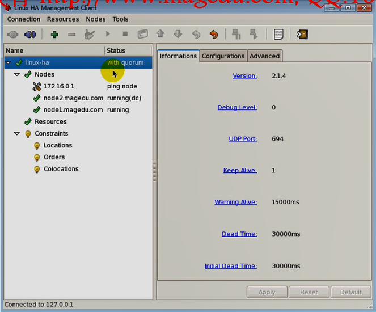Click the green checkmark beside linux-ha
The width and height of the screenshot is (376, 312).
[19, 63]
